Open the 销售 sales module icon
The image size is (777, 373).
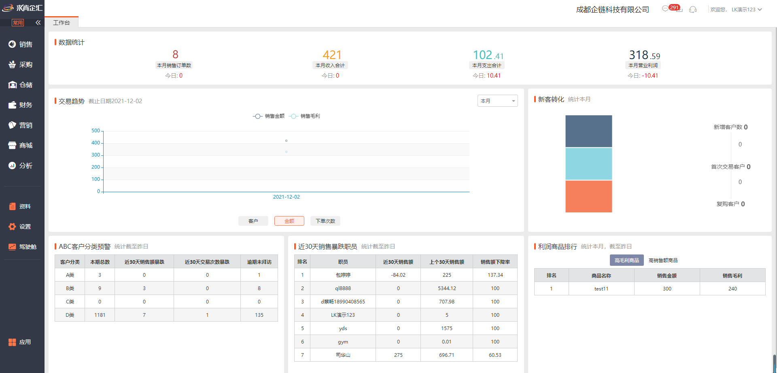(x=12, y=44)
